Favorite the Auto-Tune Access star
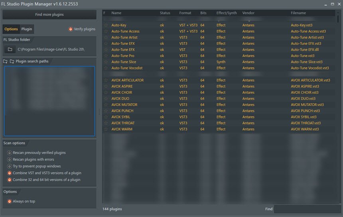Image resolution: width=343 pixels, height=217 pixels. coord(106,31)
